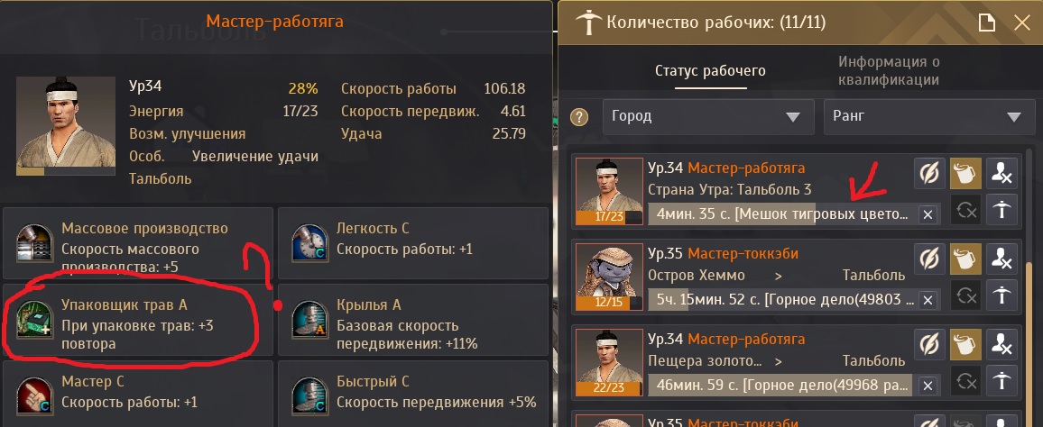Click the Легкость С clock skill icon
Screen dimensions: 1043x427
[310, 244]
